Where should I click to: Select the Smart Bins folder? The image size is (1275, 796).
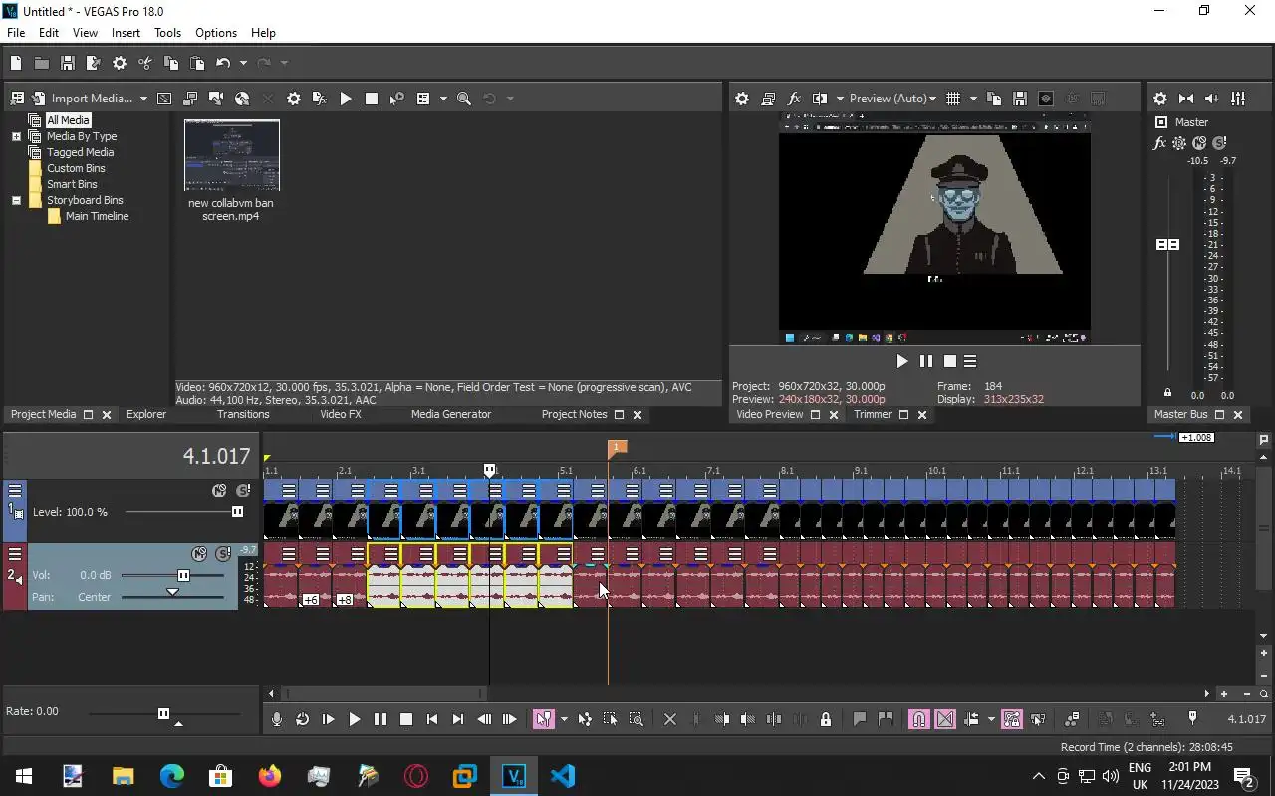click(x=72, y=184)
